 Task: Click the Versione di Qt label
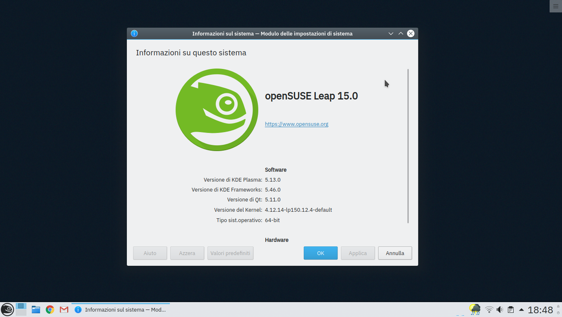coord(245,200)
